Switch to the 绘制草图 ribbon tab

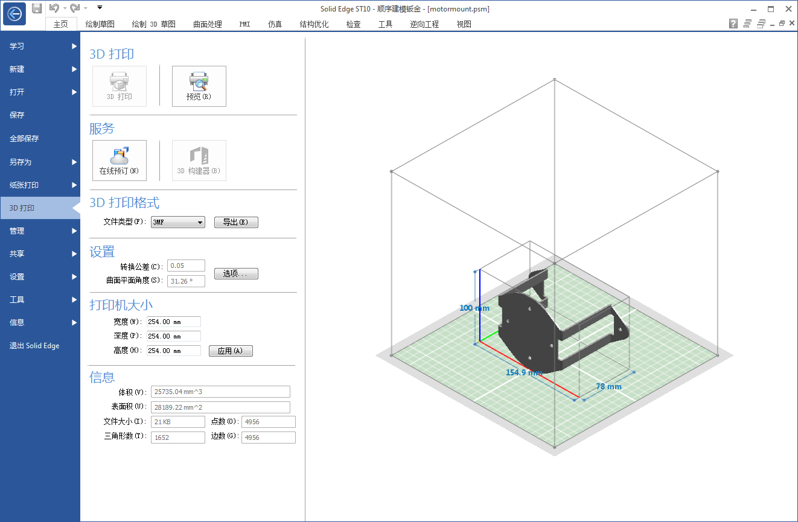[x=100, y=24]
